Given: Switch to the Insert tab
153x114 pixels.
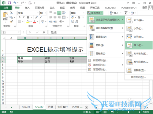Looking at the screenshot, I should pyautogui.click(x=27, y=8).
